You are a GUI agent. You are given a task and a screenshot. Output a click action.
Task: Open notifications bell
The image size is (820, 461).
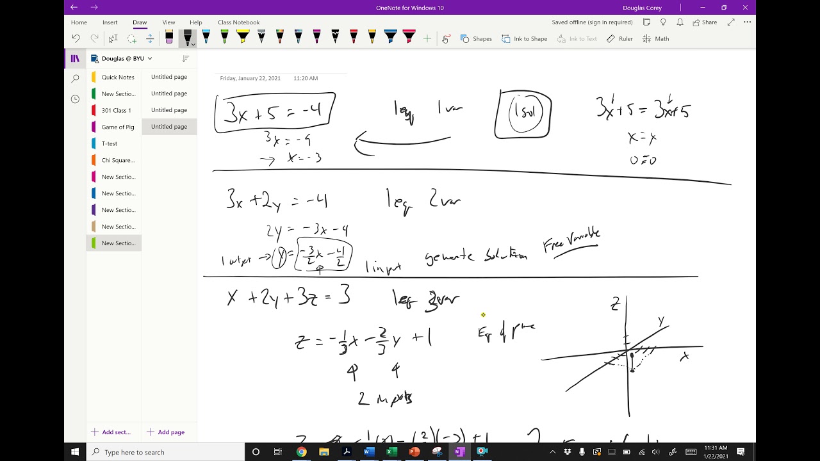(680, 22)
